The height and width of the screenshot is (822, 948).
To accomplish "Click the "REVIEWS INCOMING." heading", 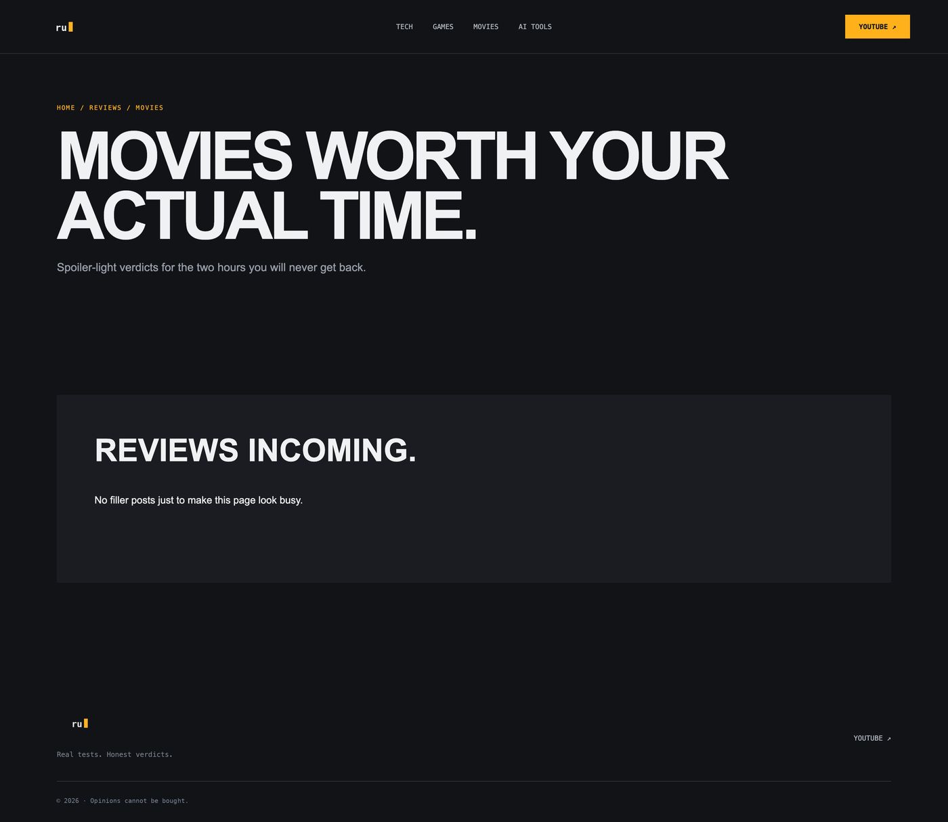I will click(x=255, y=451).
